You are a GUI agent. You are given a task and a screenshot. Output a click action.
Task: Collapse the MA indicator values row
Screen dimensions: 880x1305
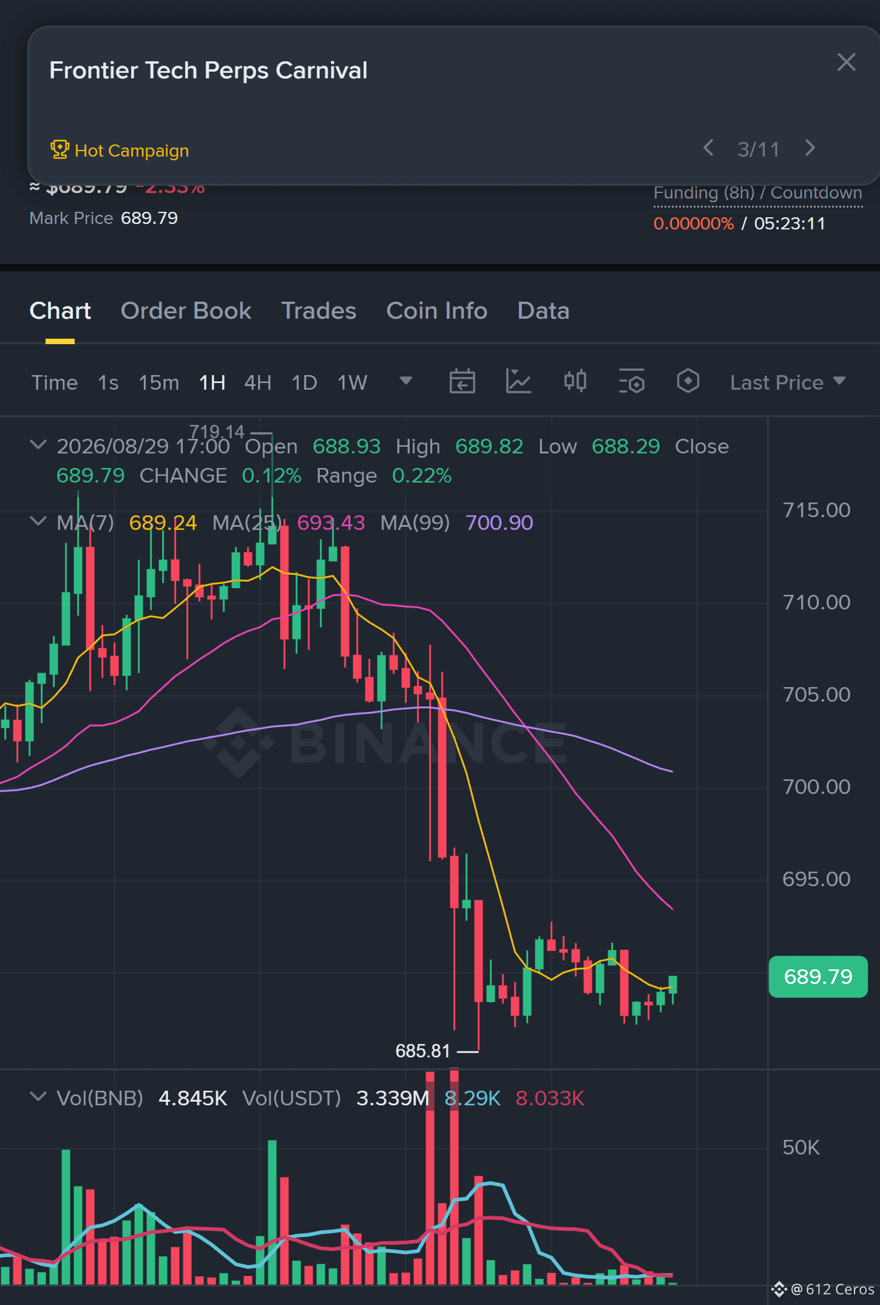[x=38, y=521]
